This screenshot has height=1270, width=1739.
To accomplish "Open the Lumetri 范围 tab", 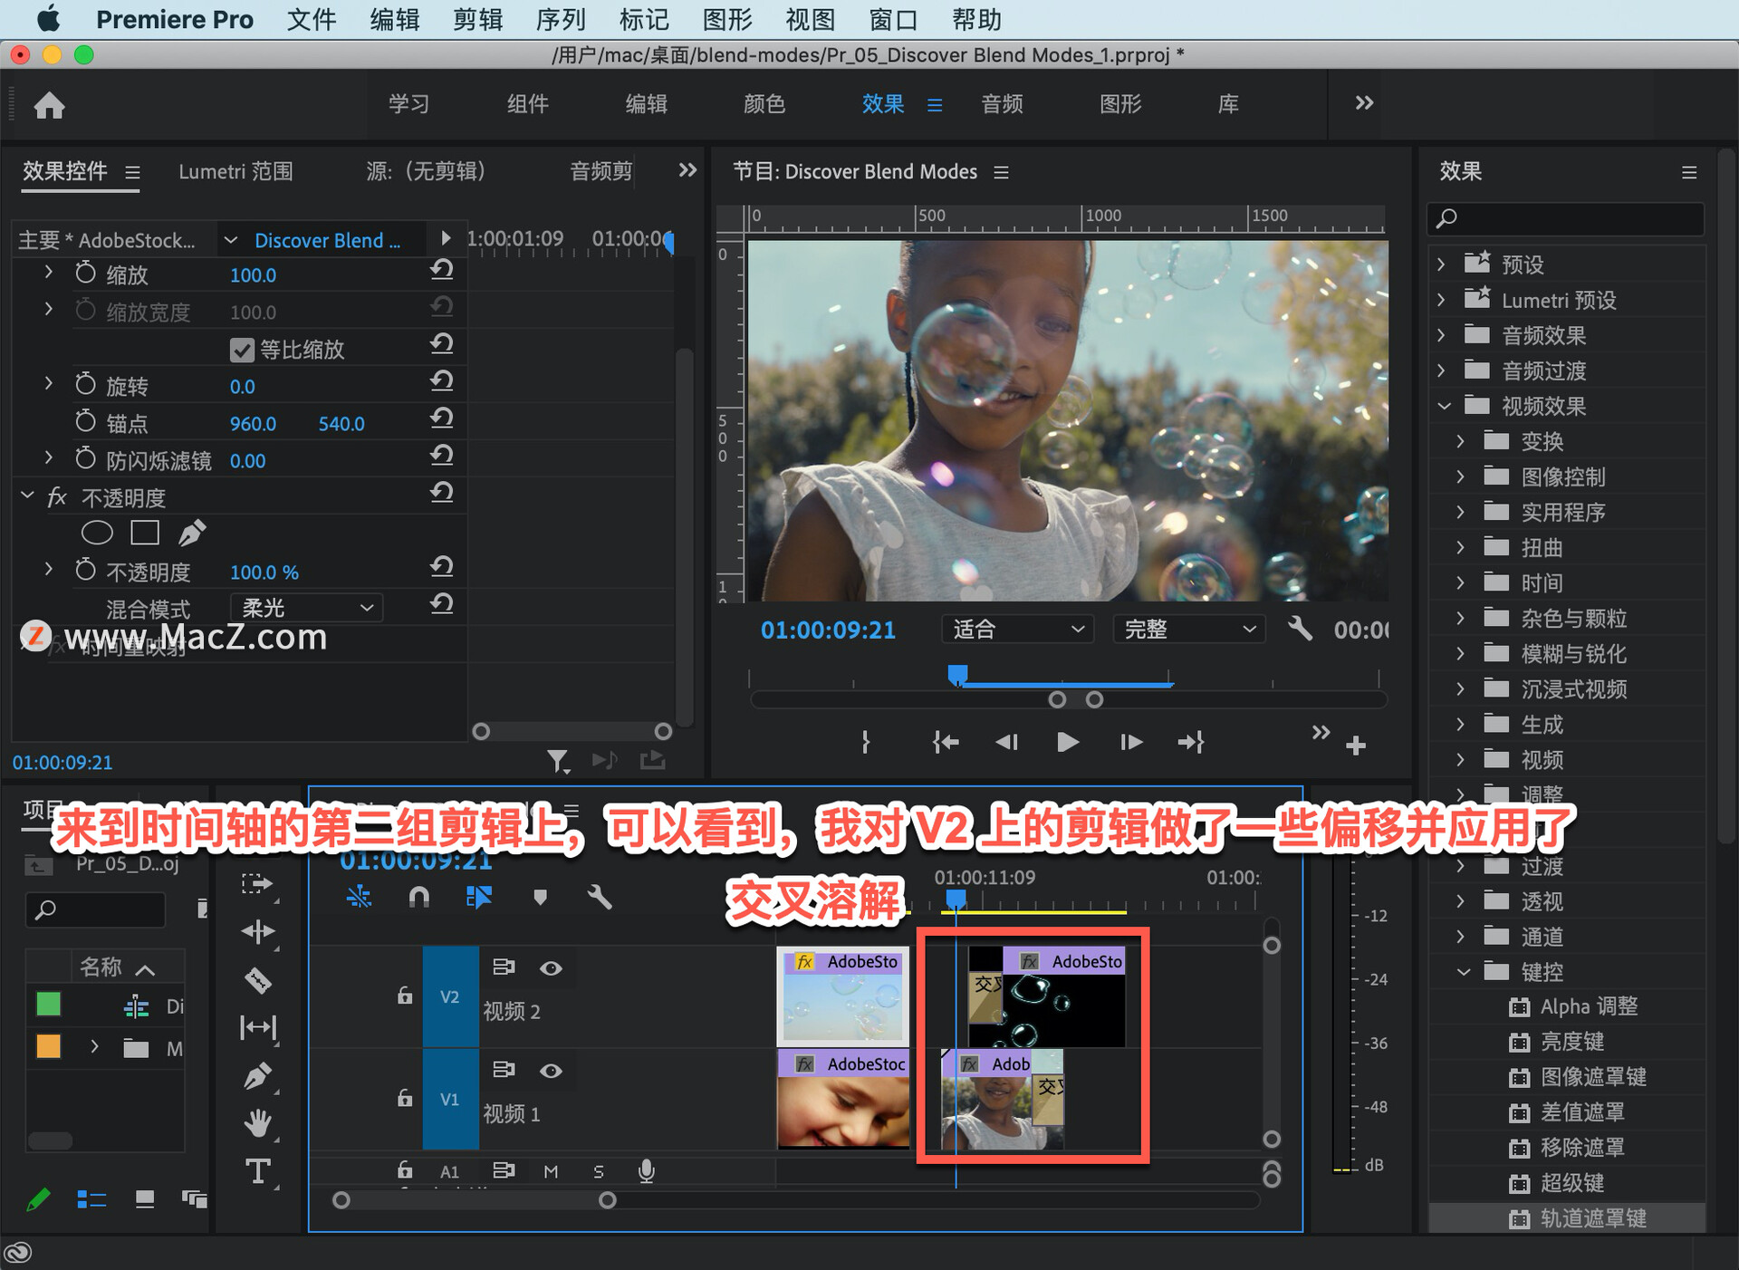I will pos(235,171).
